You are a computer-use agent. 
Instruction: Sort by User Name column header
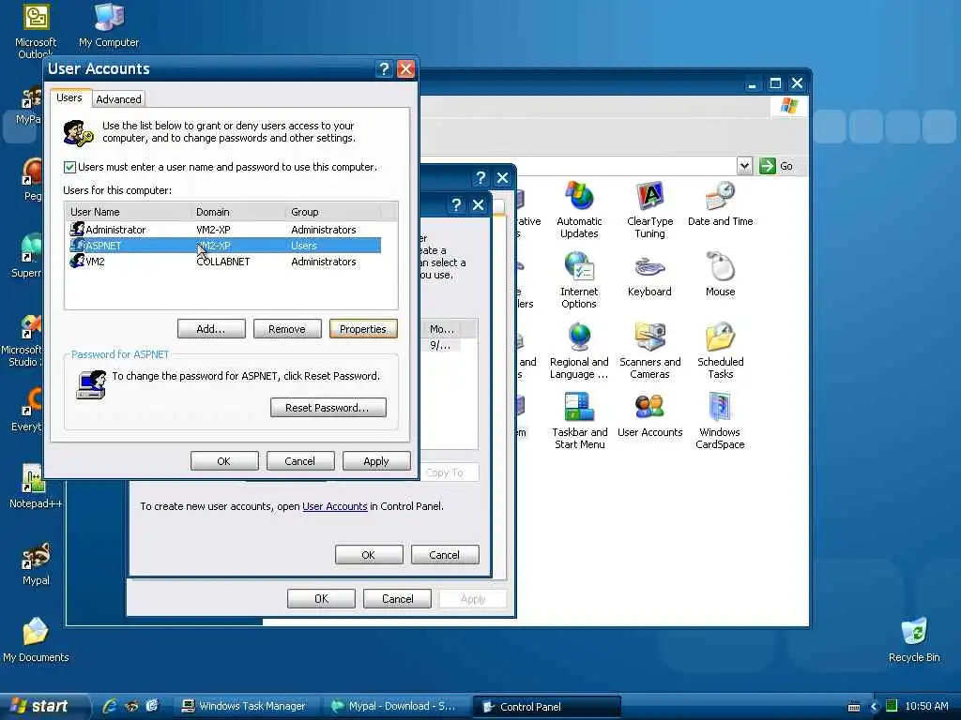pyautogui.click(x=129, y=212)
